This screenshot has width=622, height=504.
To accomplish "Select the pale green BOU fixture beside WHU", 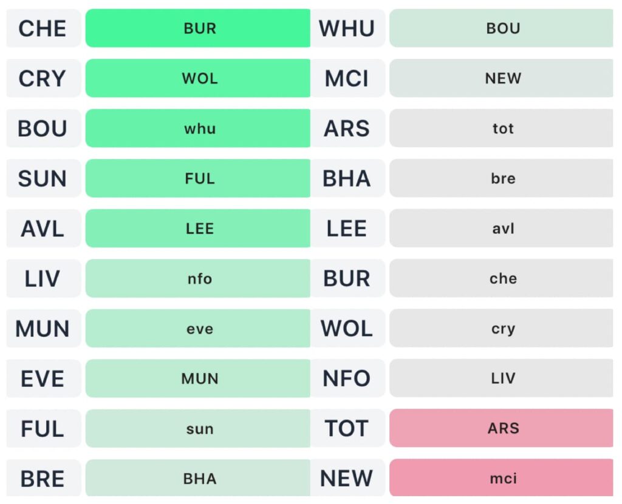I will pyautogui.click(x=502, y=29).
